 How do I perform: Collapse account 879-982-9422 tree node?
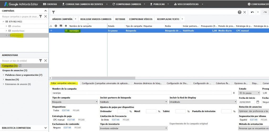click(x=3, y=22)
